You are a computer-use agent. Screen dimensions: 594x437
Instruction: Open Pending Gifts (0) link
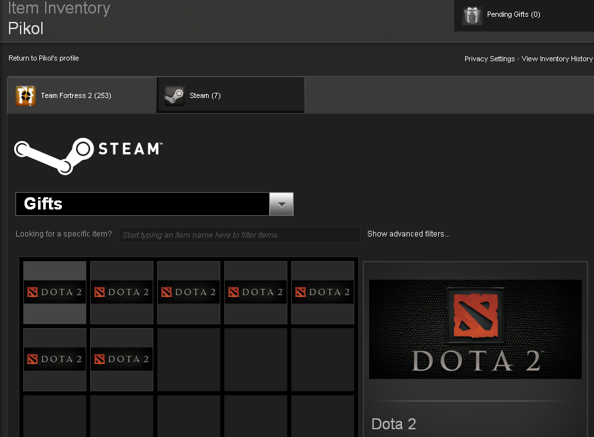coord(513,14)
